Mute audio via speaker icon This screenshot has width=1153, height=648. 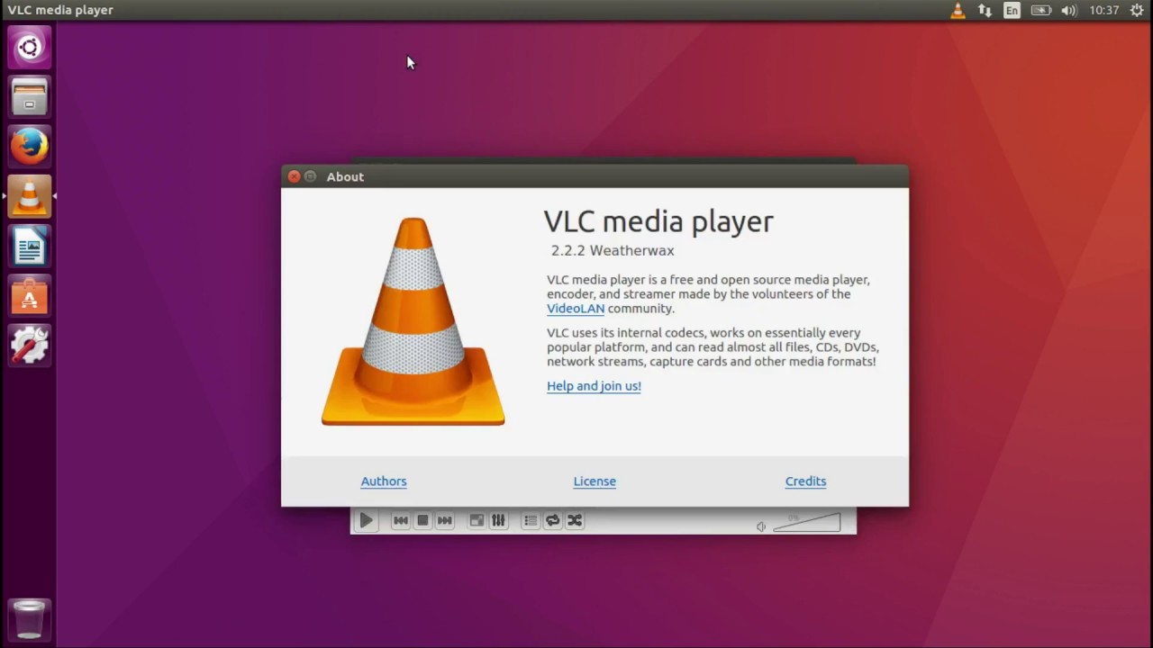[x=761, y=526]
